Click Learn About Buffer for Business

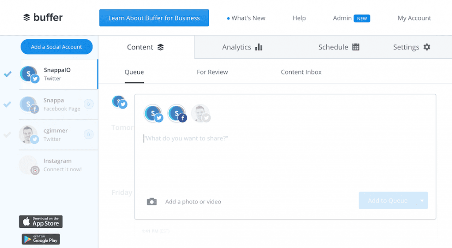tap(154, 18)
